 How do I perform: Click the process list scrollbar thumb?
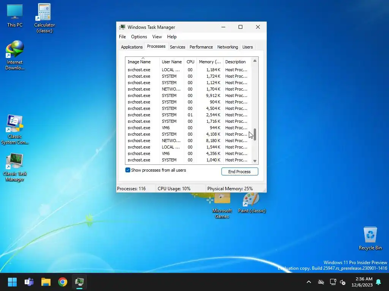(255, 135)
